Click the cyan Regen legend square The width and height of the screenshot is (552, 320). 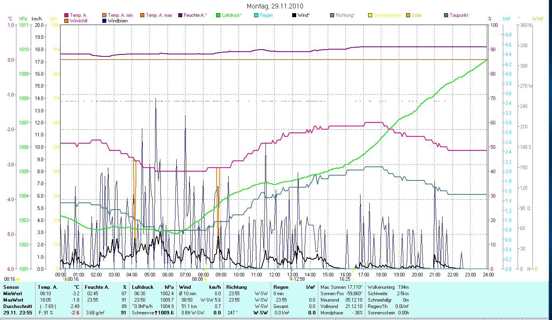click(x=256, y=16)
